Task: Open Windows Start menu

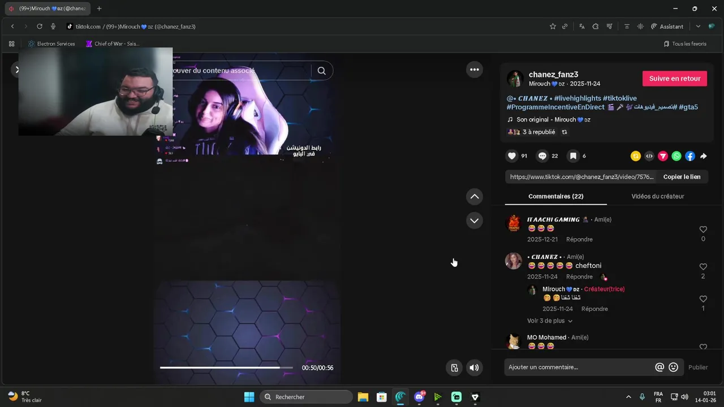Action: click(x=249, y=397)
